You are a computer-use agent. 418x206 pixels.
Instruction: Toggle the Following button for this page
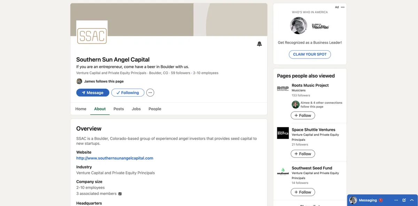128,93
